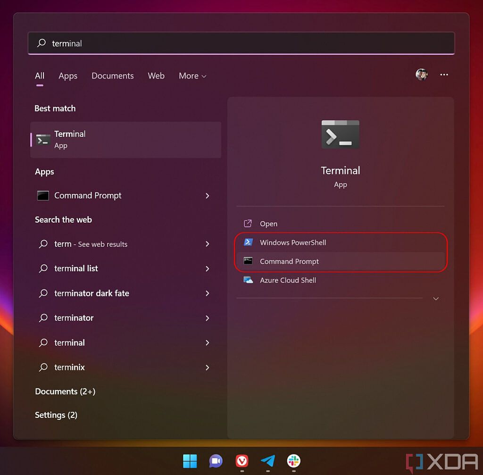Search the web for terminator dark fate
Viewport: 483px width, 475px height.
point(92,293)
